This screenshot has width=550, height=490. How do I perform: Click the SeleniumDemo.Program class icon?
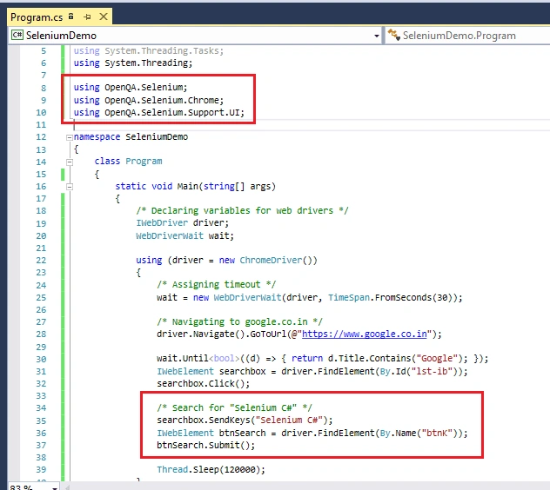(394, 35)
